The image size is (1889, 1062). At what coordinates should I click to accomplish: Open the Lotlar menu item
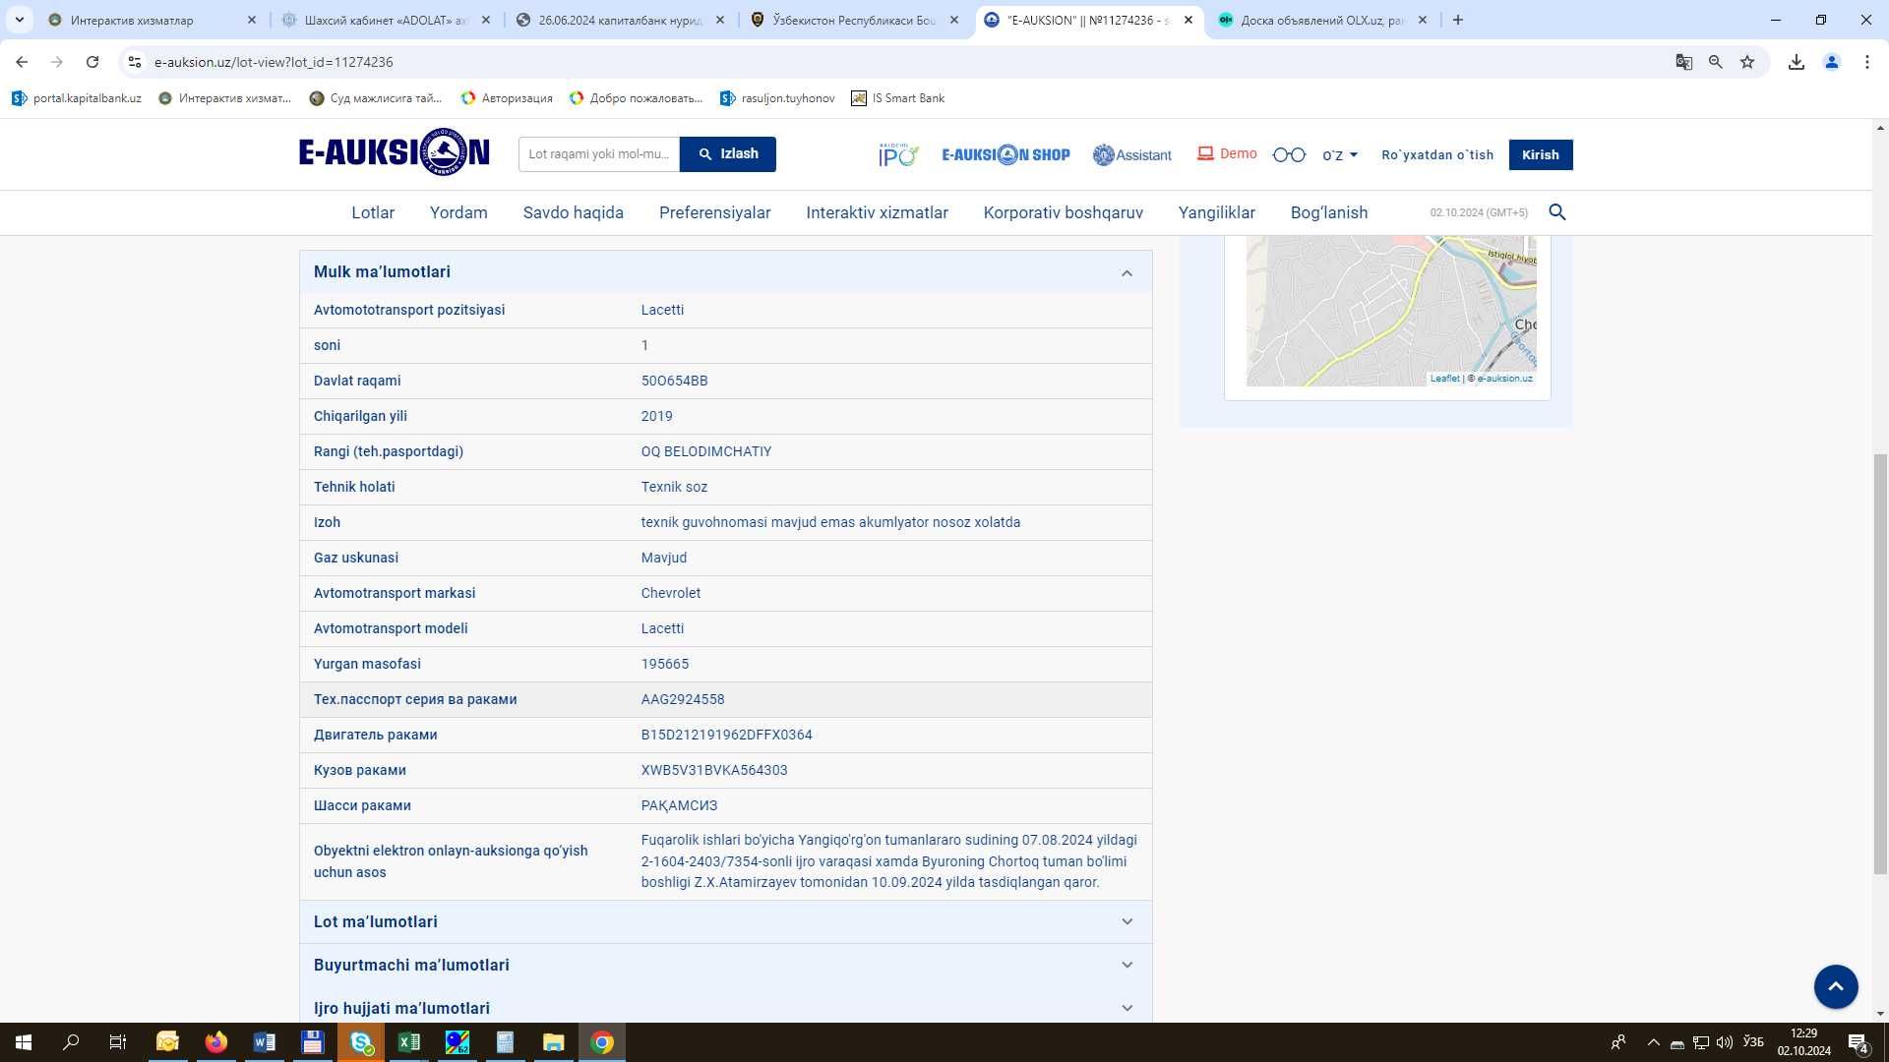pos(373,212)
